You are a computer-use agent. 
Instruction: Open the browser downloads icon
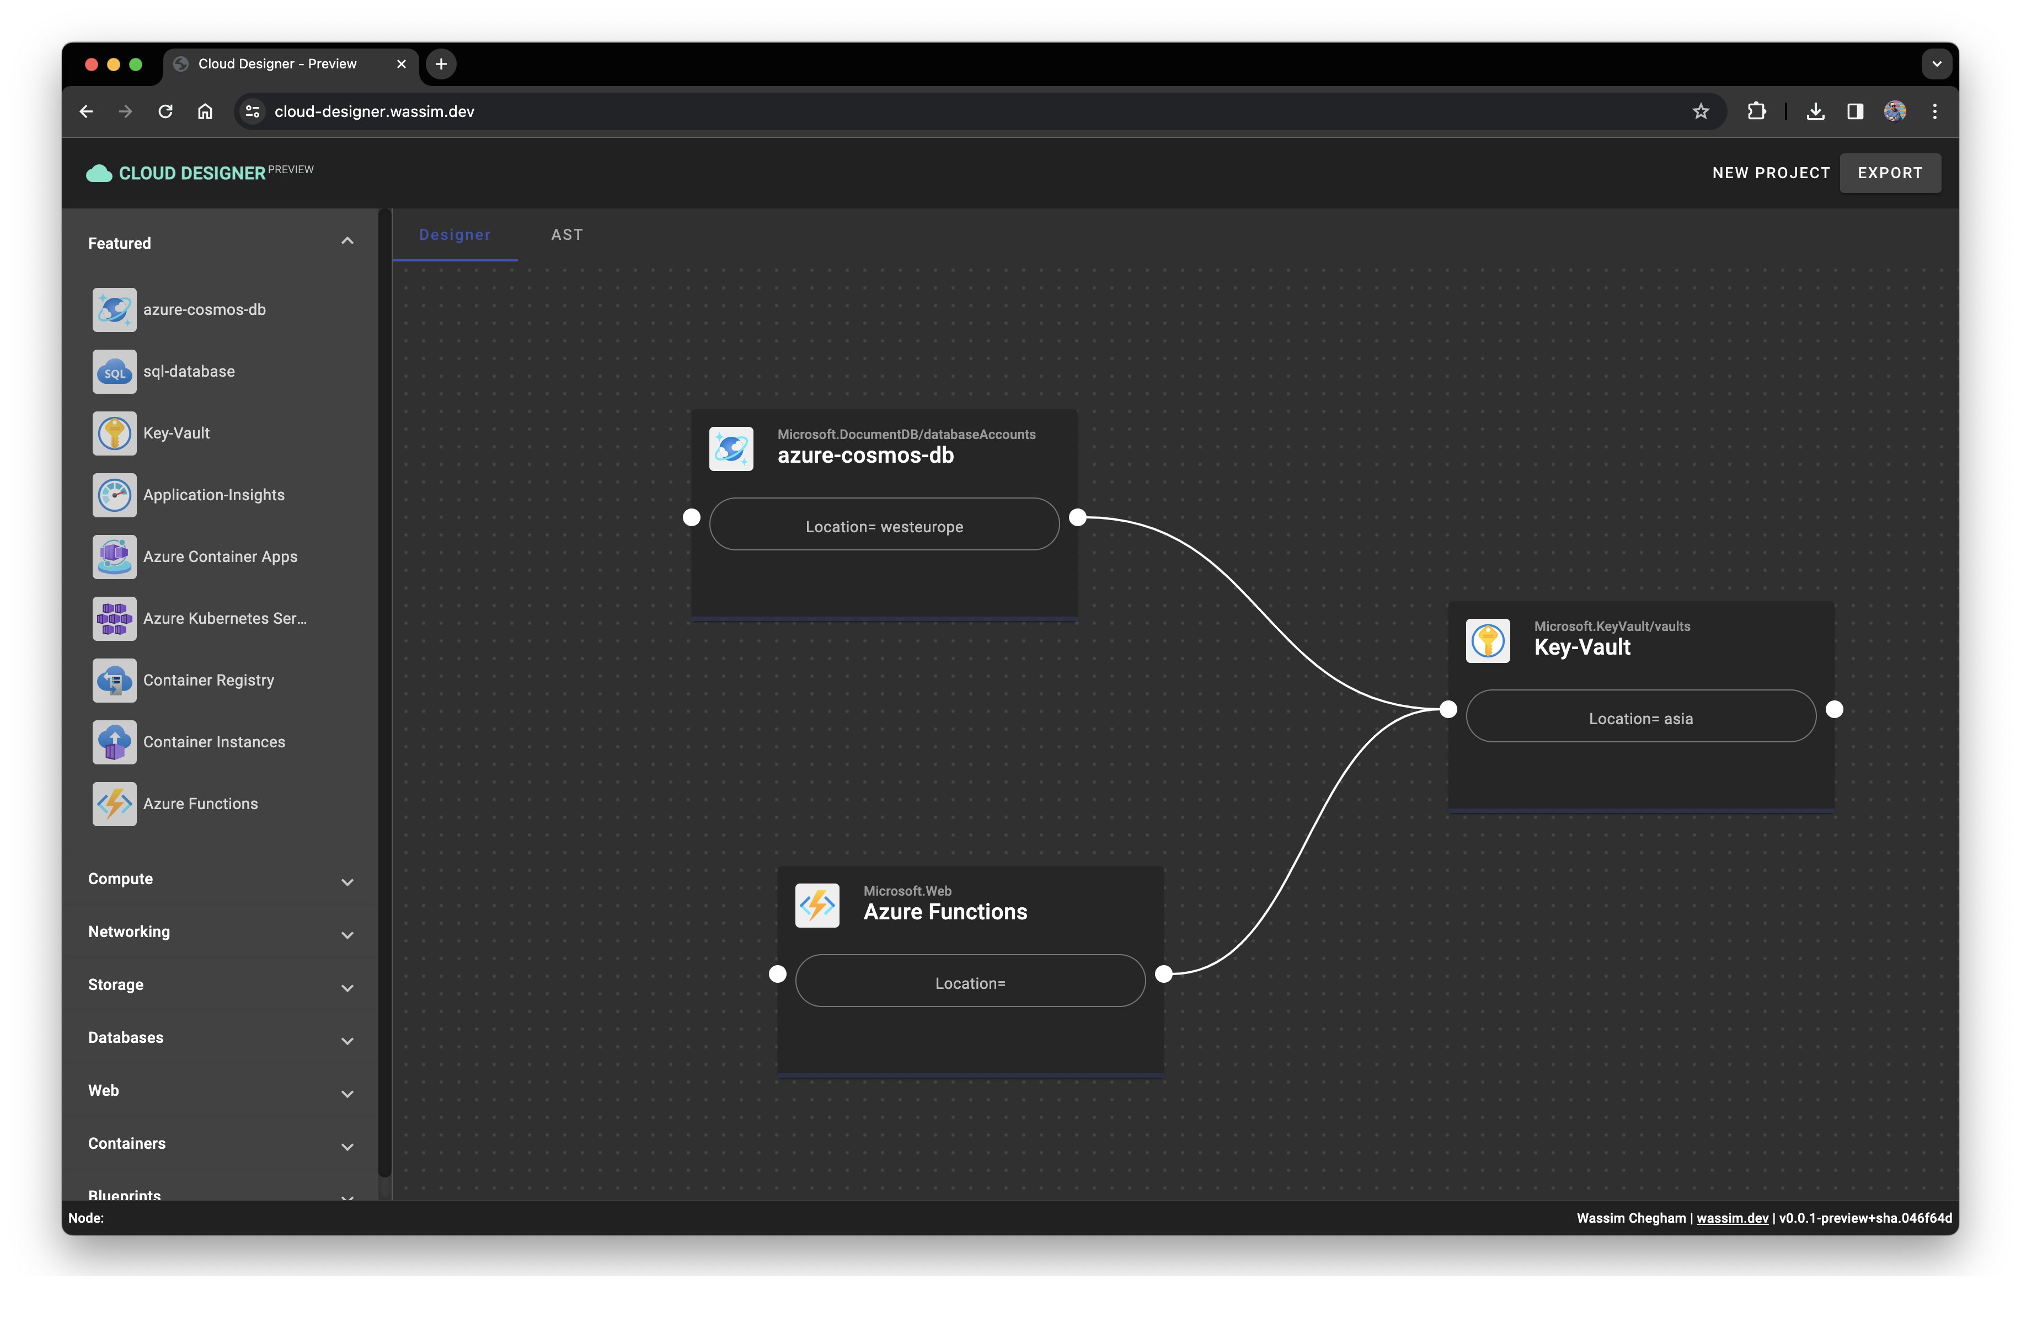1815,111
